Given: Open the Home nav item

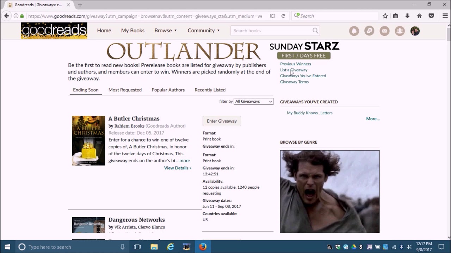Looking at the screenshot, I should (104, 31).
